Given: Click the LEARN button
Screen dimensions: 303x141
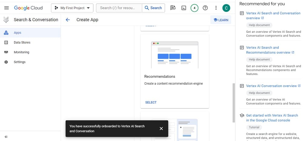Looking at the screenshot, I should point(221,20).
